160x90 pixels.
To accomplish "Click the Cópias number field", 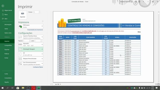I will pos(36,12).
